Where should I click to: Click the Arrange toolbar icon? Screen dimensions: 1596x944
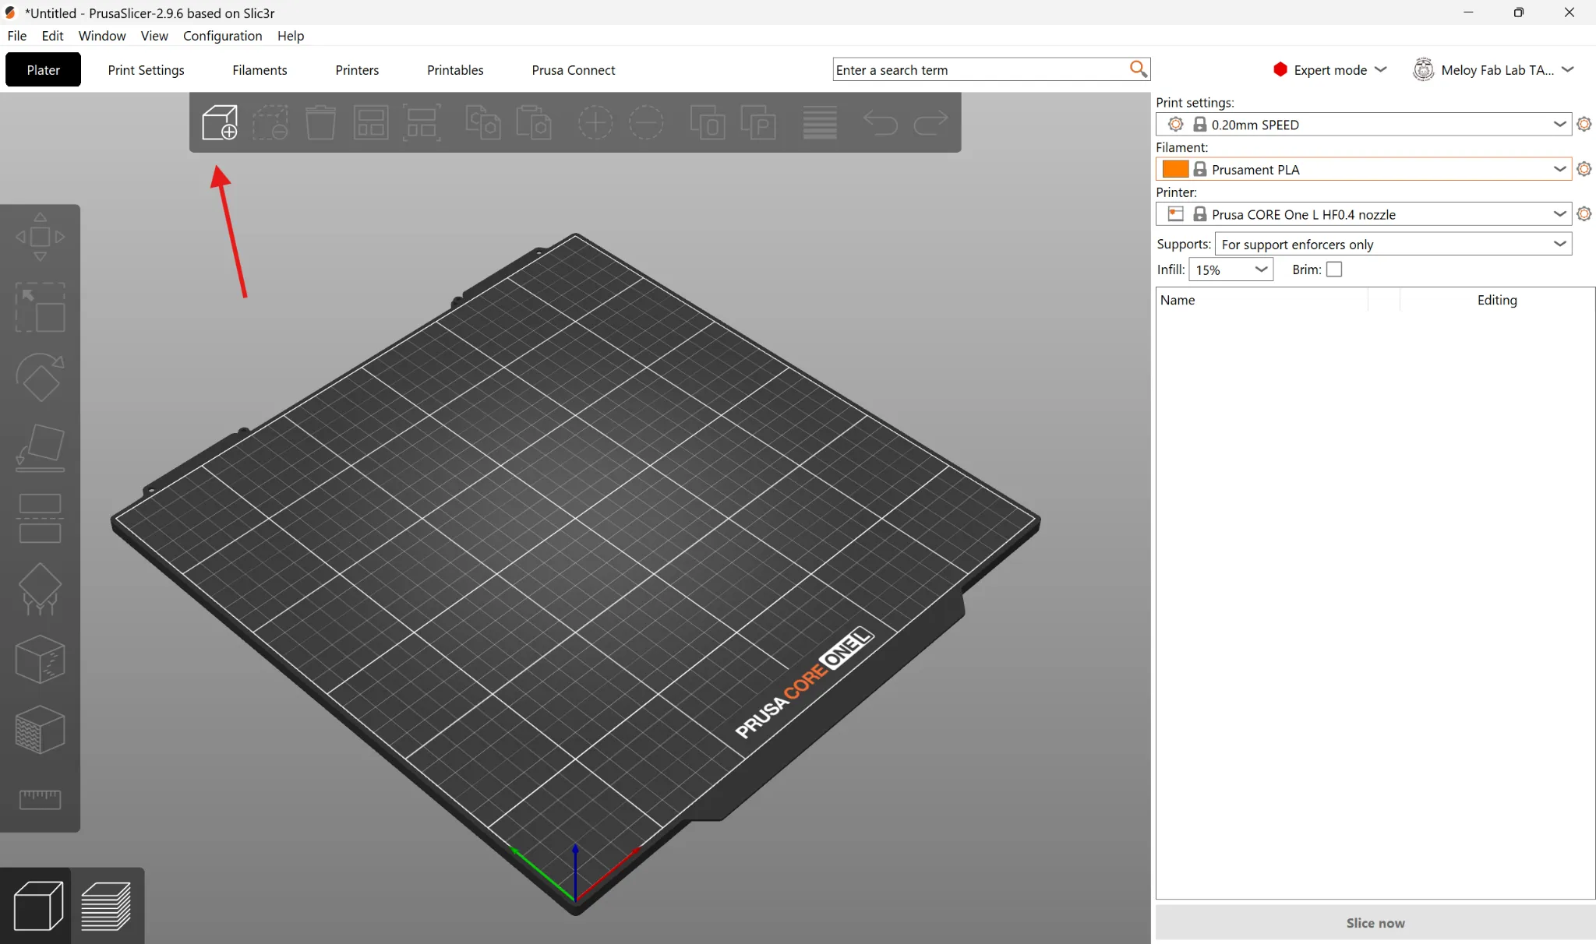point(371,123)
